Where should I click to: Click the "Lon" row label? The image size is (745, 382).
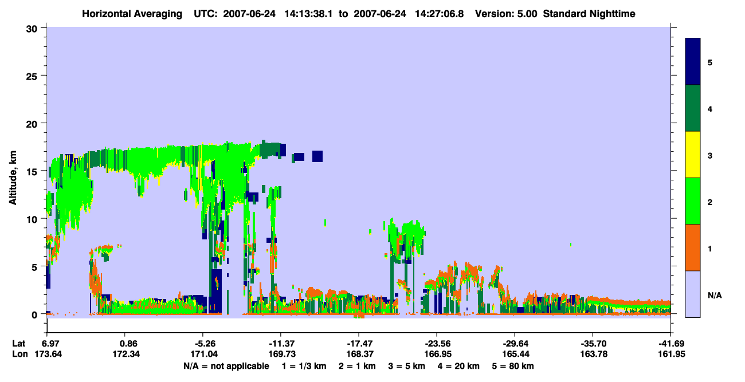(x=19, y=354)
